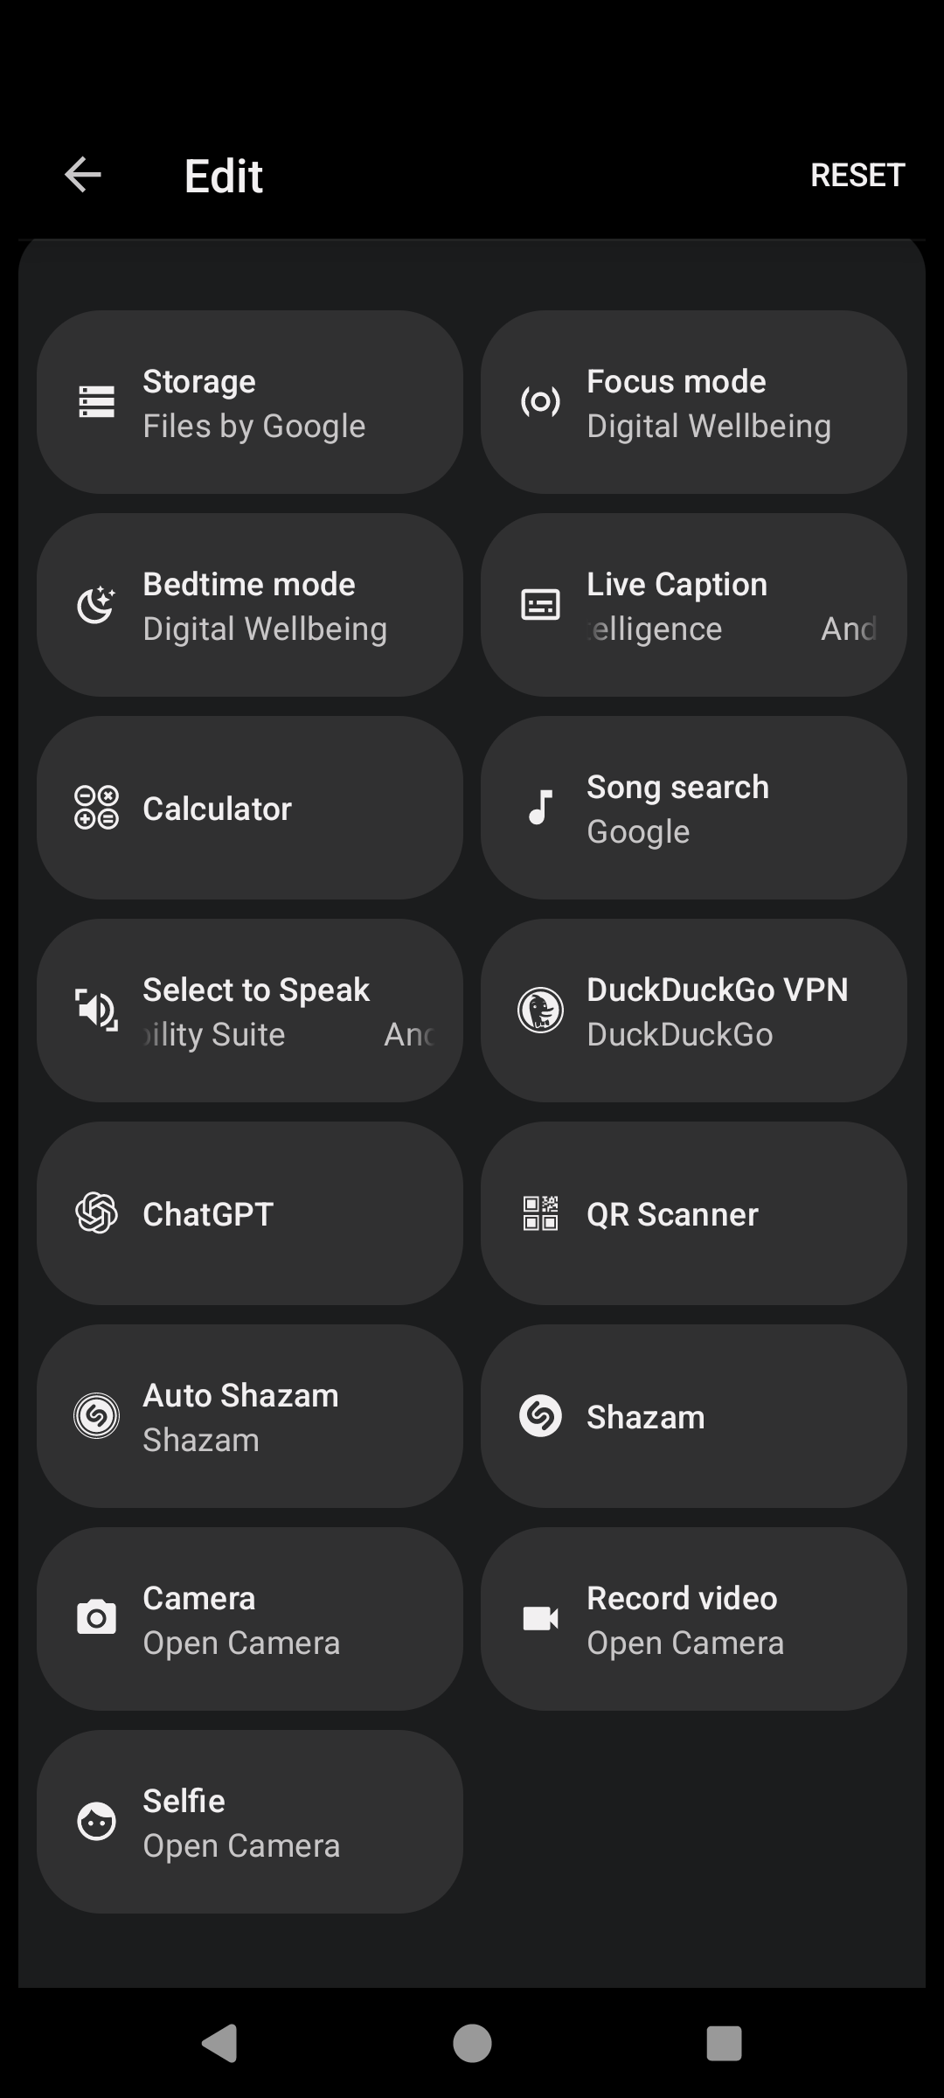944x2098 pixels.
Task: Tap the Focus mode icon
Action: pos(540,402)
